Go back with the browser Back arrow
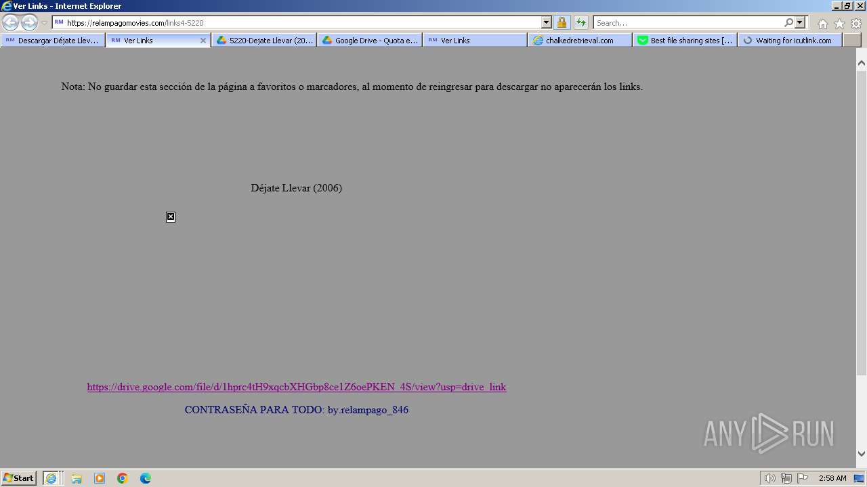The height and width of the screenshot is (487, 867). 10,22
